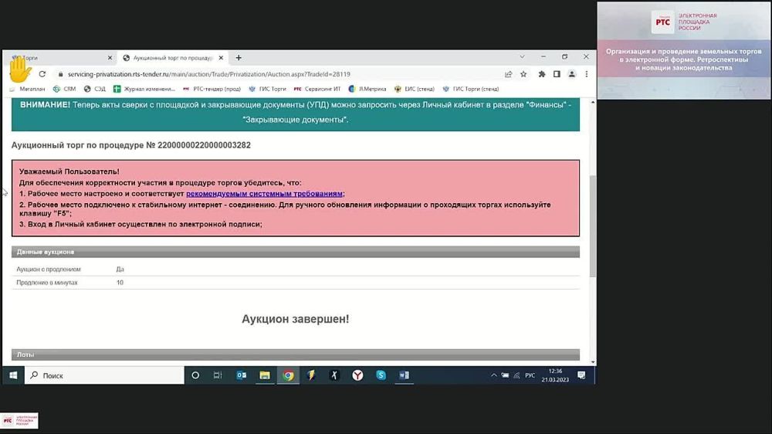Open the taskbar clock and date
Image resolution: width=772 pixels, height=434 pixels.
(x=555, y=375)
